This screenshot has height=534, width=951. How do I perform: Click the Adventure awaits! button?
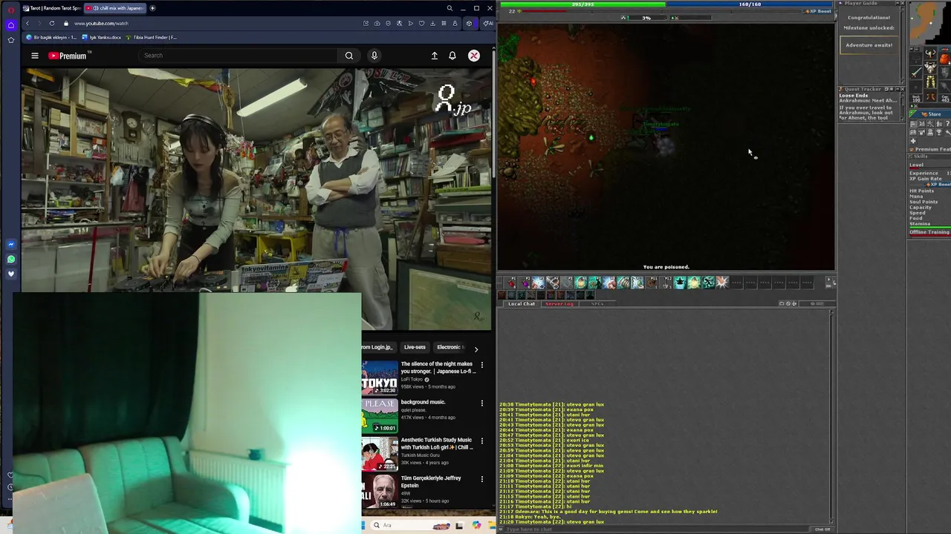[869, 45]
